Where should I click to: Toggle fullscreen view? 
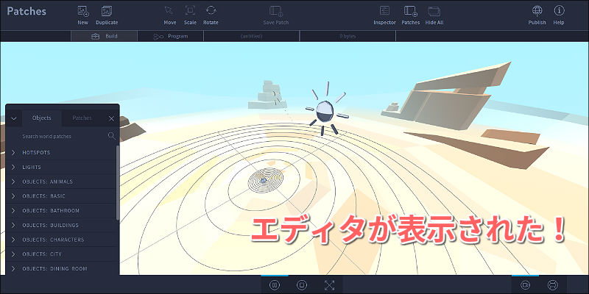coord(329,285)
